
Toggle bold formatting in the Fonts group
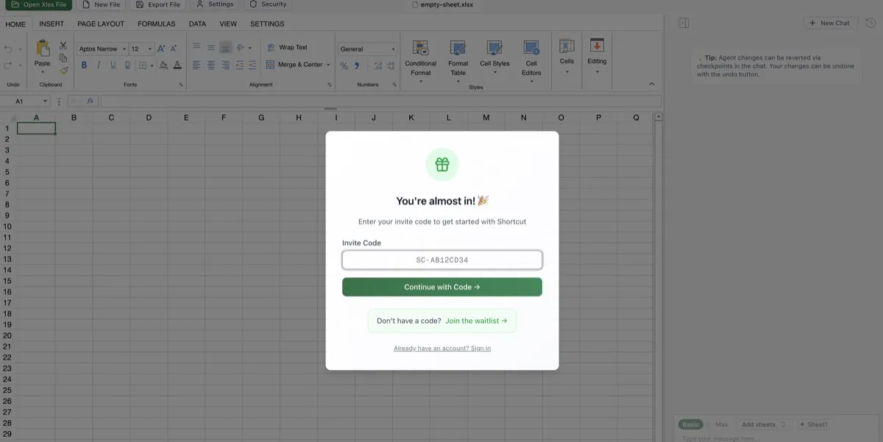pyautogui.click(x=82, y=65)
